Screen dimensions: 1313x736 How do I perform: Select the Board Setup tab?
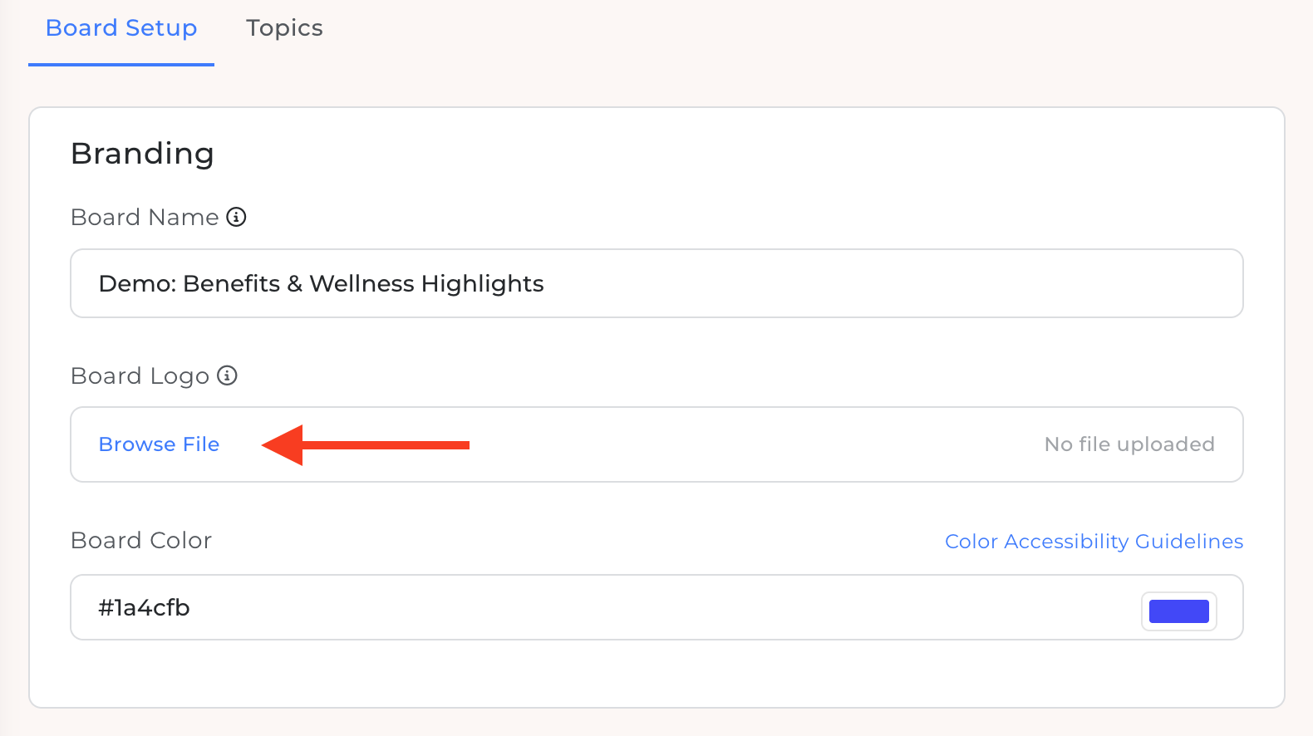pyautogui.click(x=121, y=28)
